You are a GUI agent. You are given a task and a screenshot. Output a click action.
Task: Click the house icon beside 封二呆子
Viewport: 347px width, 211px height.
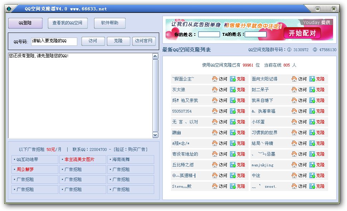[x=294, y=89]
